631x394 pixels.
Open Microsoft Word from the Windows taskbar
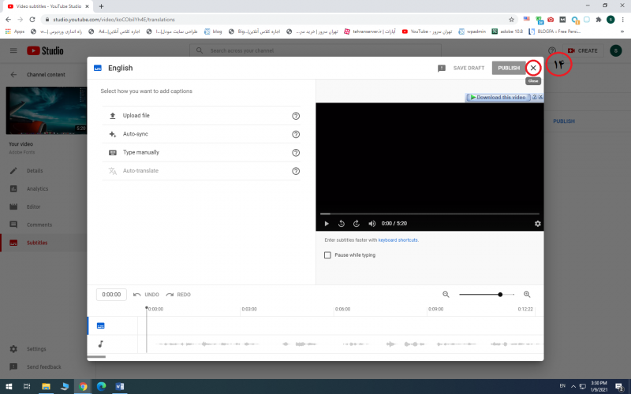[x=120, y=386]
